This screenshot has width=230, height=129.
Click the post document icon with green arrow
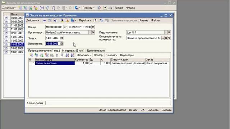(x=62, y=21)
